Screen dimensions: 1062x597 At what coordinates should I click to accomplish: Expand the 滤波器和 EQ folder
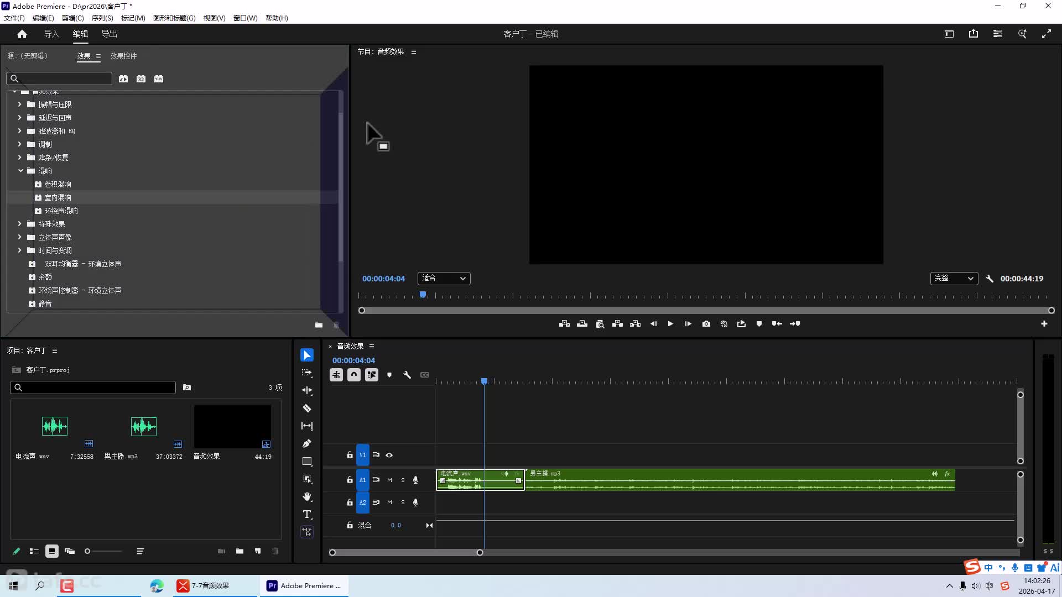20,131
